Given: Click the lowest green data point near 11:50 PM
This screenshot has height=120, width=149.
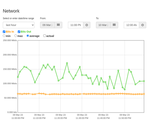Looking at the screenshot, I should point(125,90).
